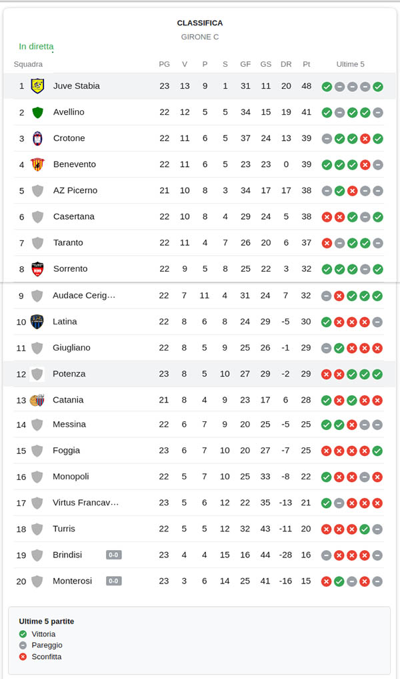Click the Sorrento club crest
Screen dimensions: 400x679
click(37, 269)
